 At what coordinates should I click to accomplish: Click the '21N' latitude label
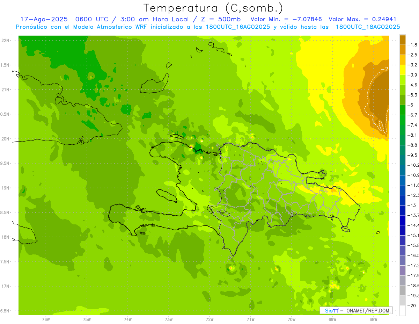coord(5,90)
